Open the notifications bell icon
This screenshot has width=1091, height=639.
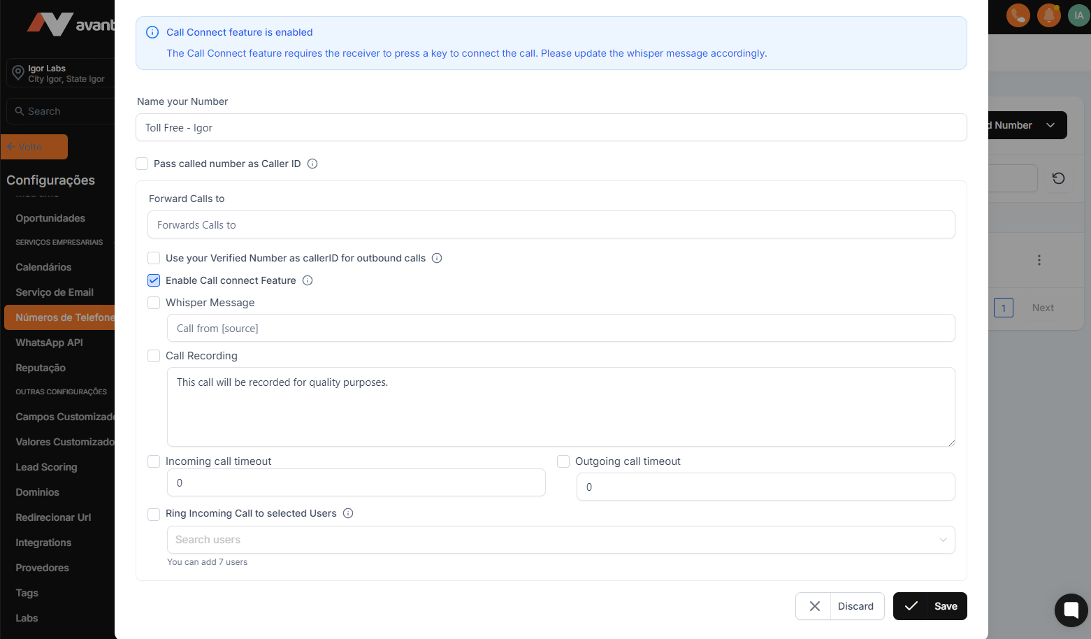click(x=1048, y=15)
